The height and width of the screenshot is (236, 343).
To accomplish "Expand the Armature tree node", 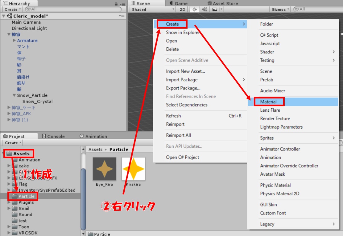I will (x=14, y=41).
